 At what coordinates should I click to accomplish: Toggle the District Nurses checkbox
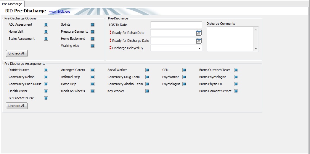tap(46, 70)
